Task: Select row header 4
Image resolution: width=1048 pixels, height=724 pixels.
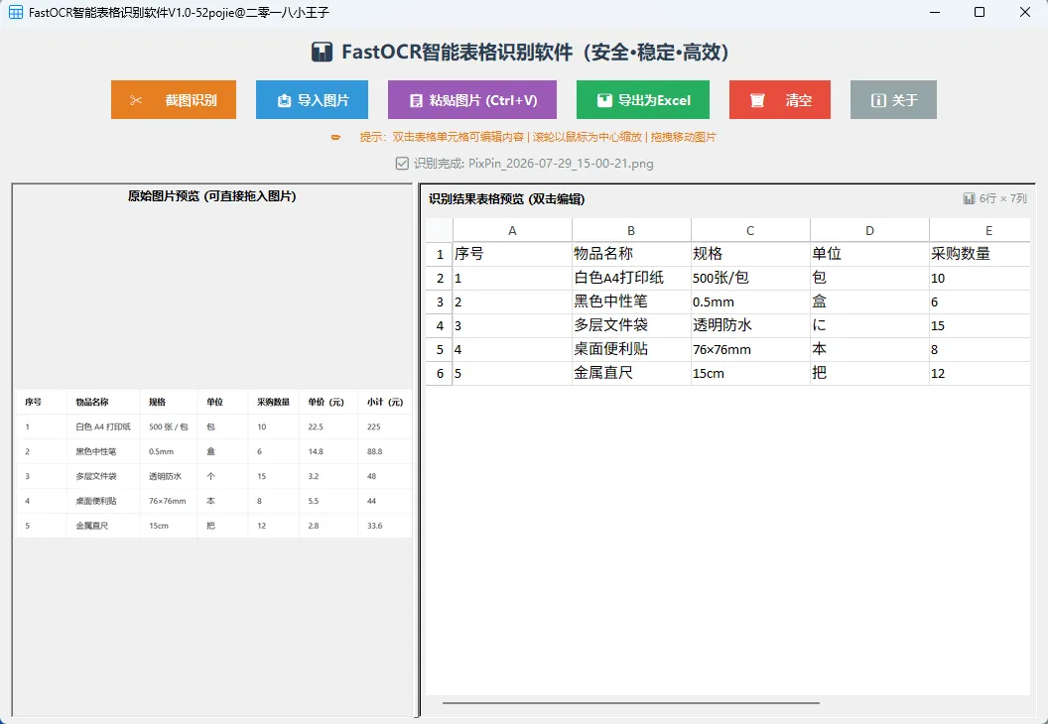Action: point(440,326)
